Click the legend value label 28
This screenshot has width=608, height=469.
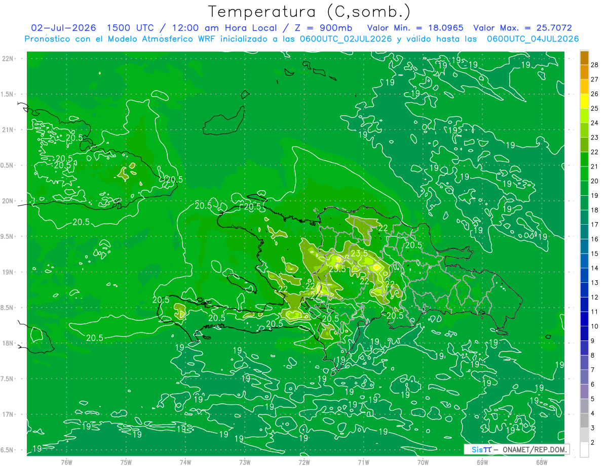[x=594, y=65]
